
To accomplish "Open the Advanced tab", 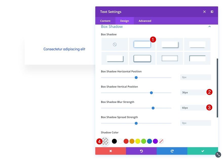I will [x=145, y=21].
